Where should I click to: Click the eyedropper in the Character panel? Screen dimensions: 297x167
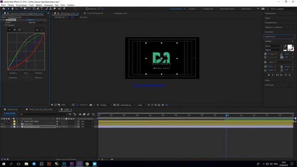[x=285, y=46]
